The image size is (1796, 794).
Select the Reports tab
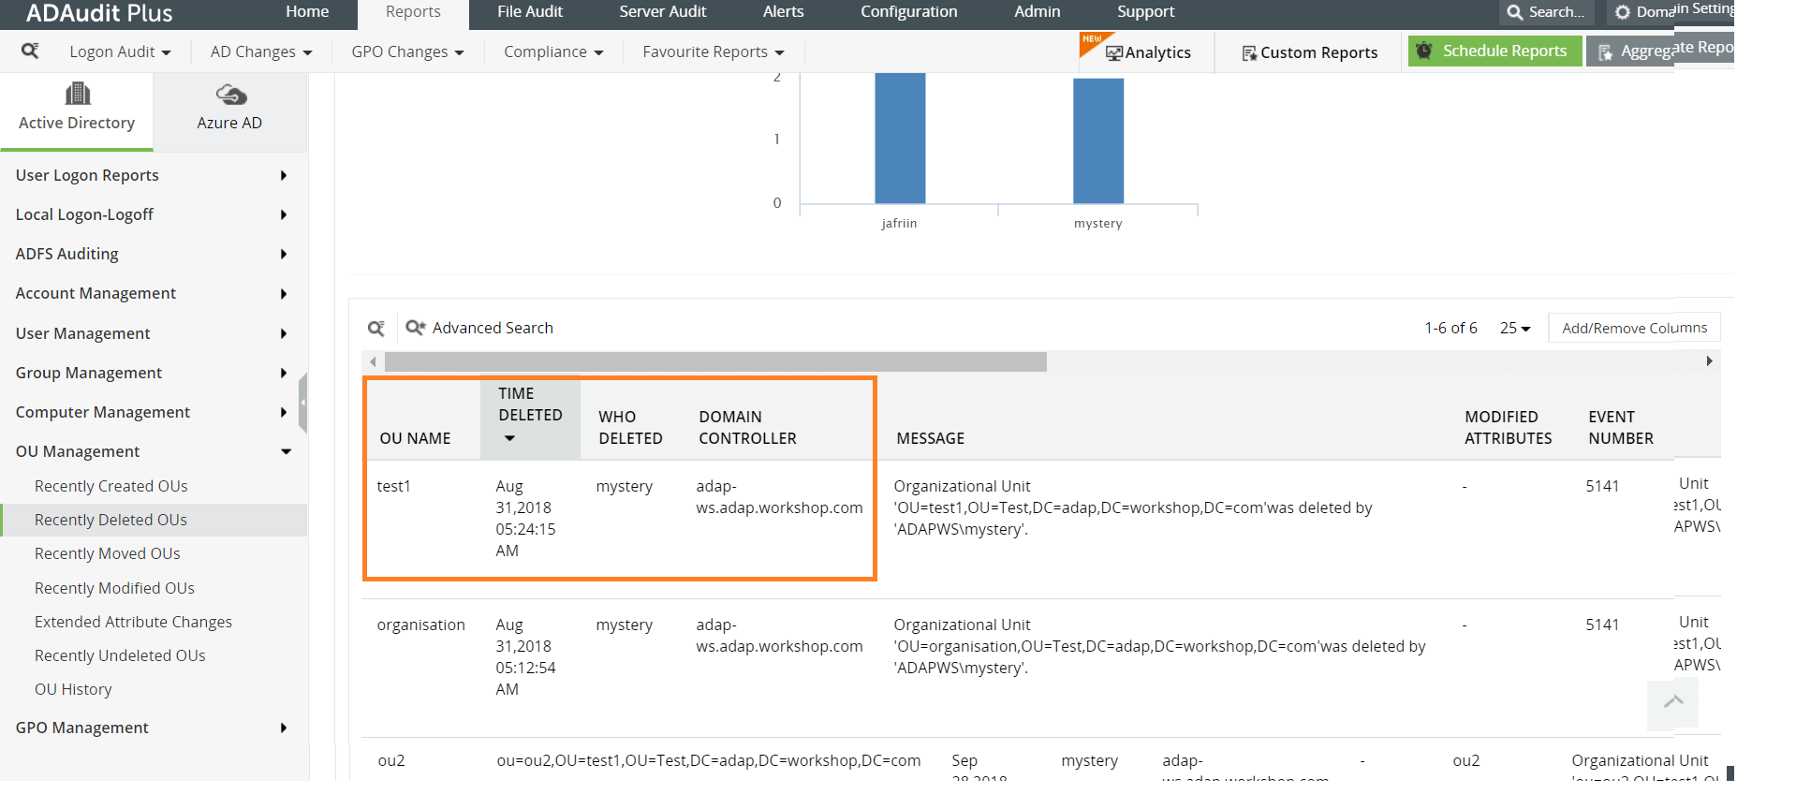click(x=413, y=13)
